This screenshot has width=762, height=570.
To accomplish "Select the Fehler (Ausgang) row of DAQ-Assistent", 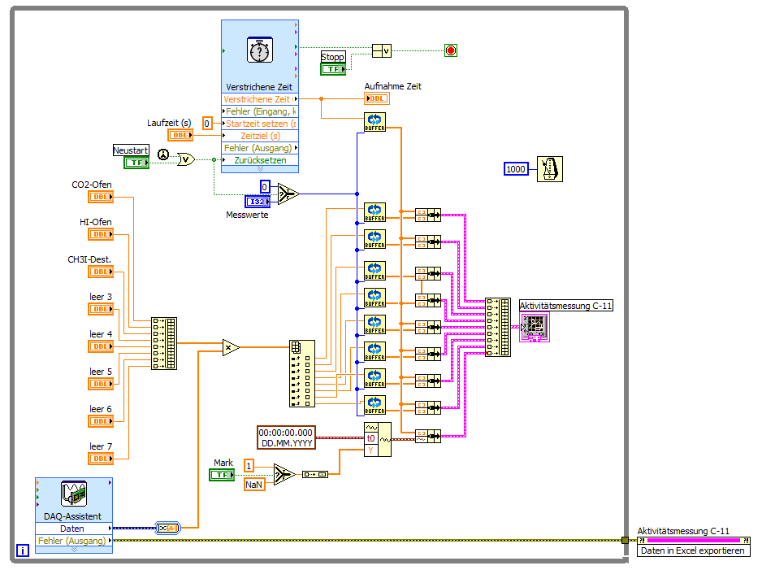I will (x=74, y=541).
